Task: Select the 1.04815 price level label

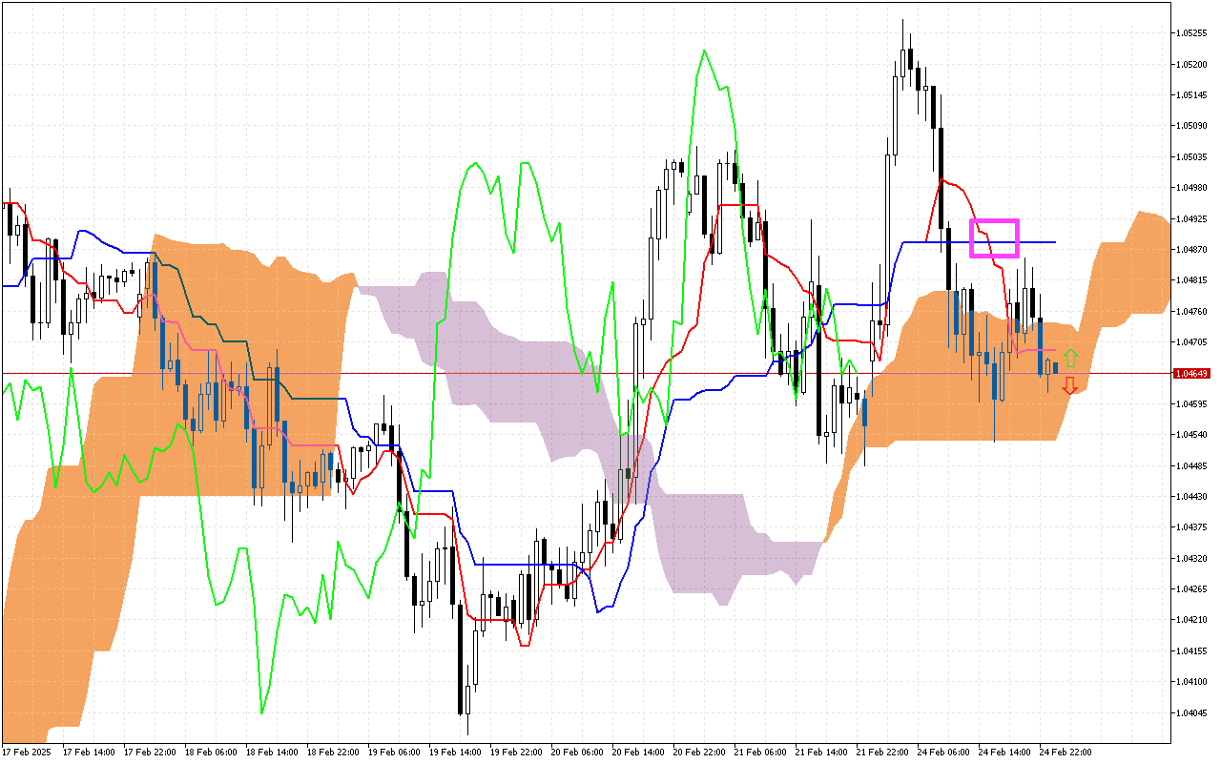Action: pos(1192,280)
